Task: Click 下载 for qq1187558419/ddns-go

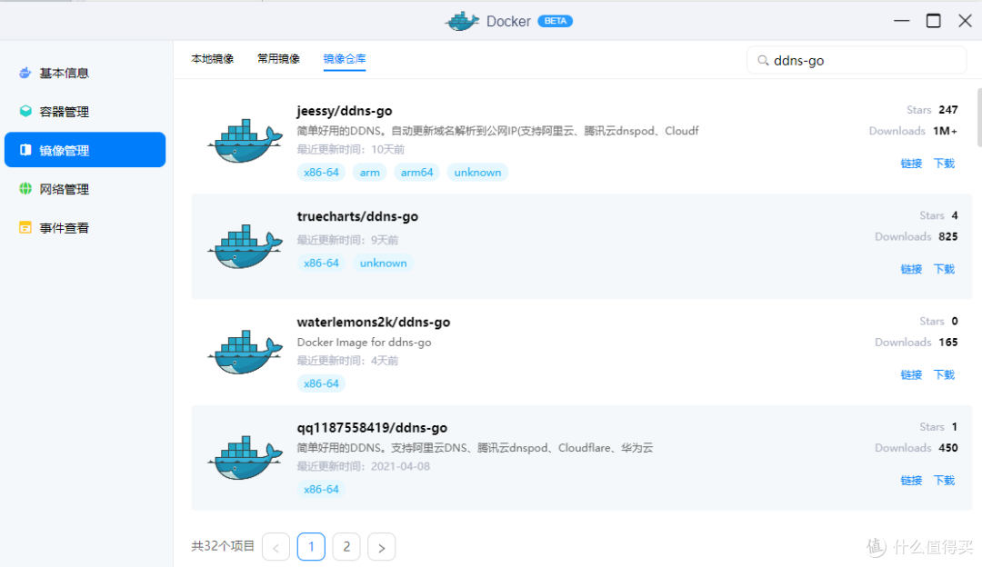Action: tap(945, 481)
